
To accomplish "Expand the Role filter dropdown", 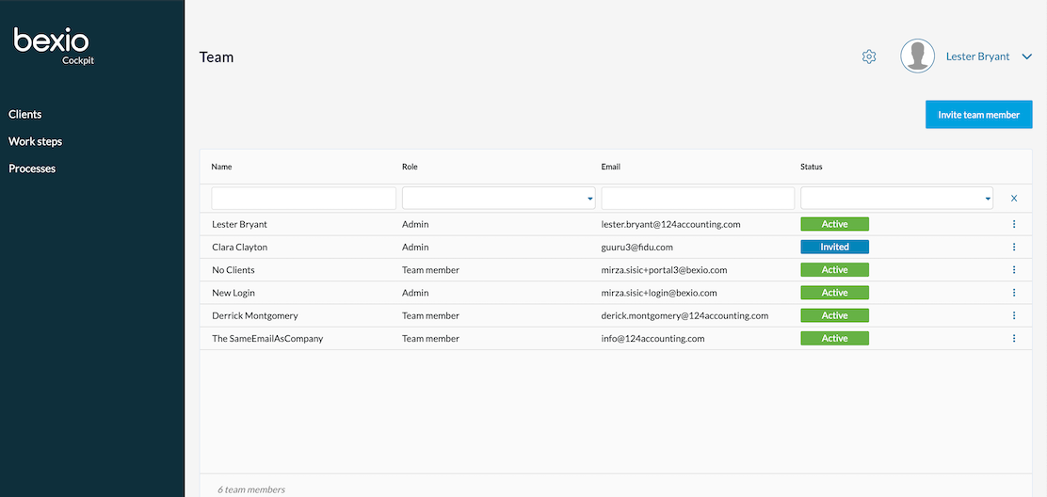I will tap(499, 198).
